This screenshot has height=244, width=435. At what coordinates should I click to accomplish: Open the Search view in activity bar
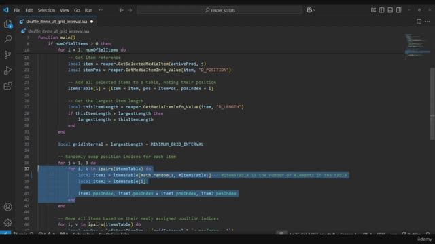pyautogui.click(x=7, y=39)
